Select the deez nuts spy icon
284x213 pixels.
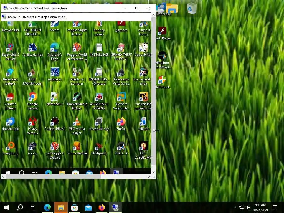click(x=99, y=124)
